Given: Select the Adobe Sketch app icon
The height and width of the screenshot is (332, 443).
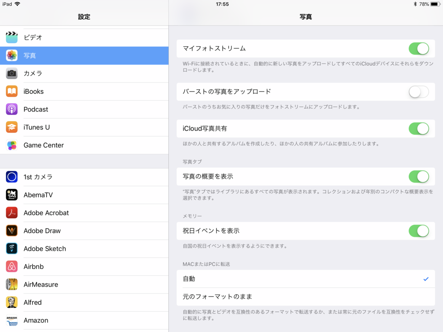Looking at the screenshot, I should click(12, 249).
